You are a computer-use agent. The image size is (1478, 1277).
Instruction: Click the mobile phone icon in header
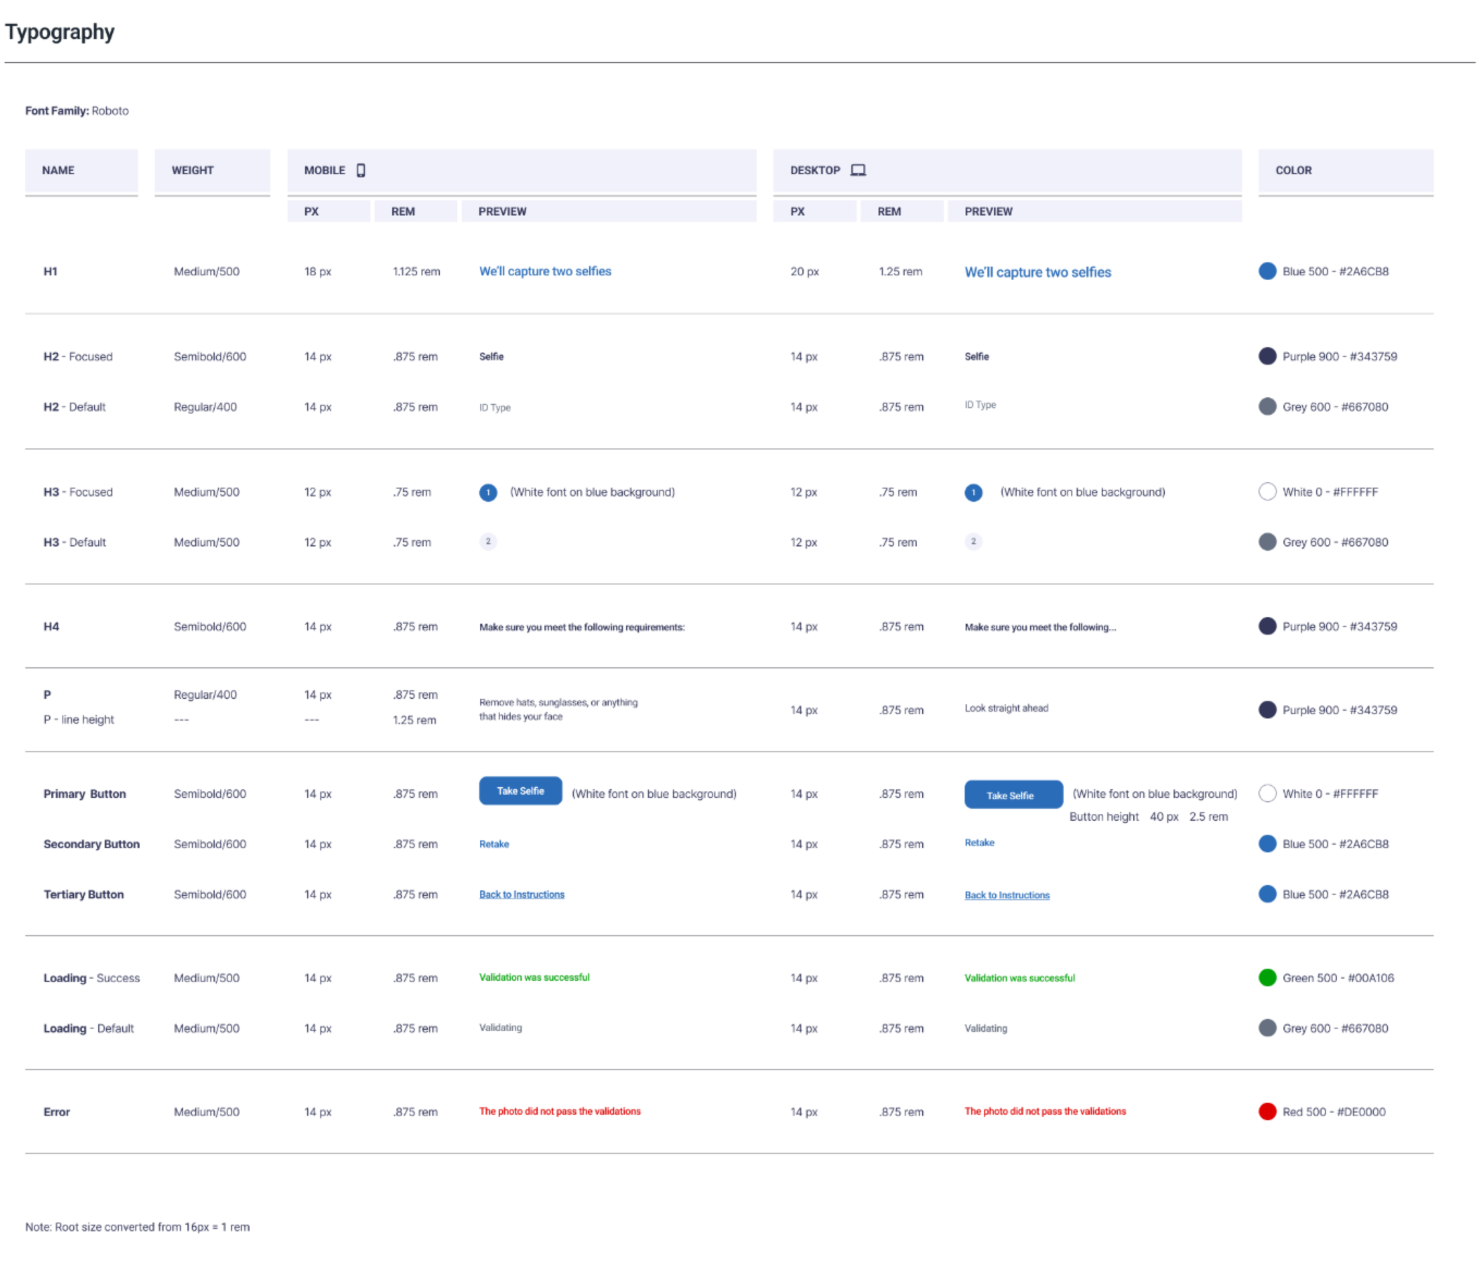pos(361,170)
